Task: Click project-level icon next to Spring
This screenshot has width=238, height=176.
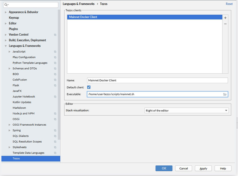Action: coord(55,130)
